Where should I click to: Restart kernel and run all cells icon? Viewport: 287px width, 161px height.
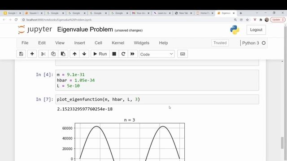[x=133, y=54]
